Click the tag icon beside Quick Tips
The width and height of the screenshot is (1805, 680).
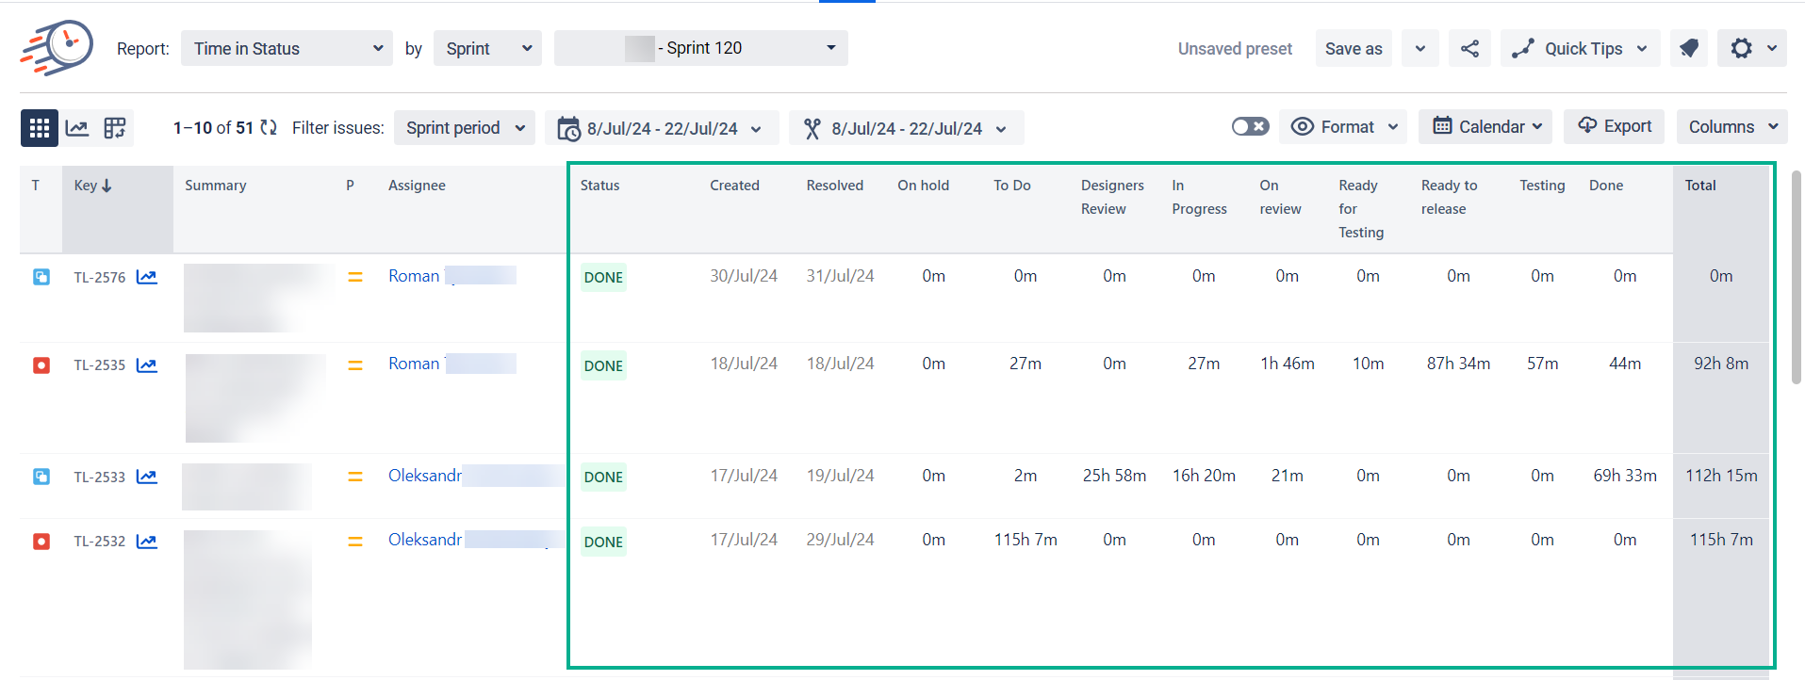tap(1688, 49)
